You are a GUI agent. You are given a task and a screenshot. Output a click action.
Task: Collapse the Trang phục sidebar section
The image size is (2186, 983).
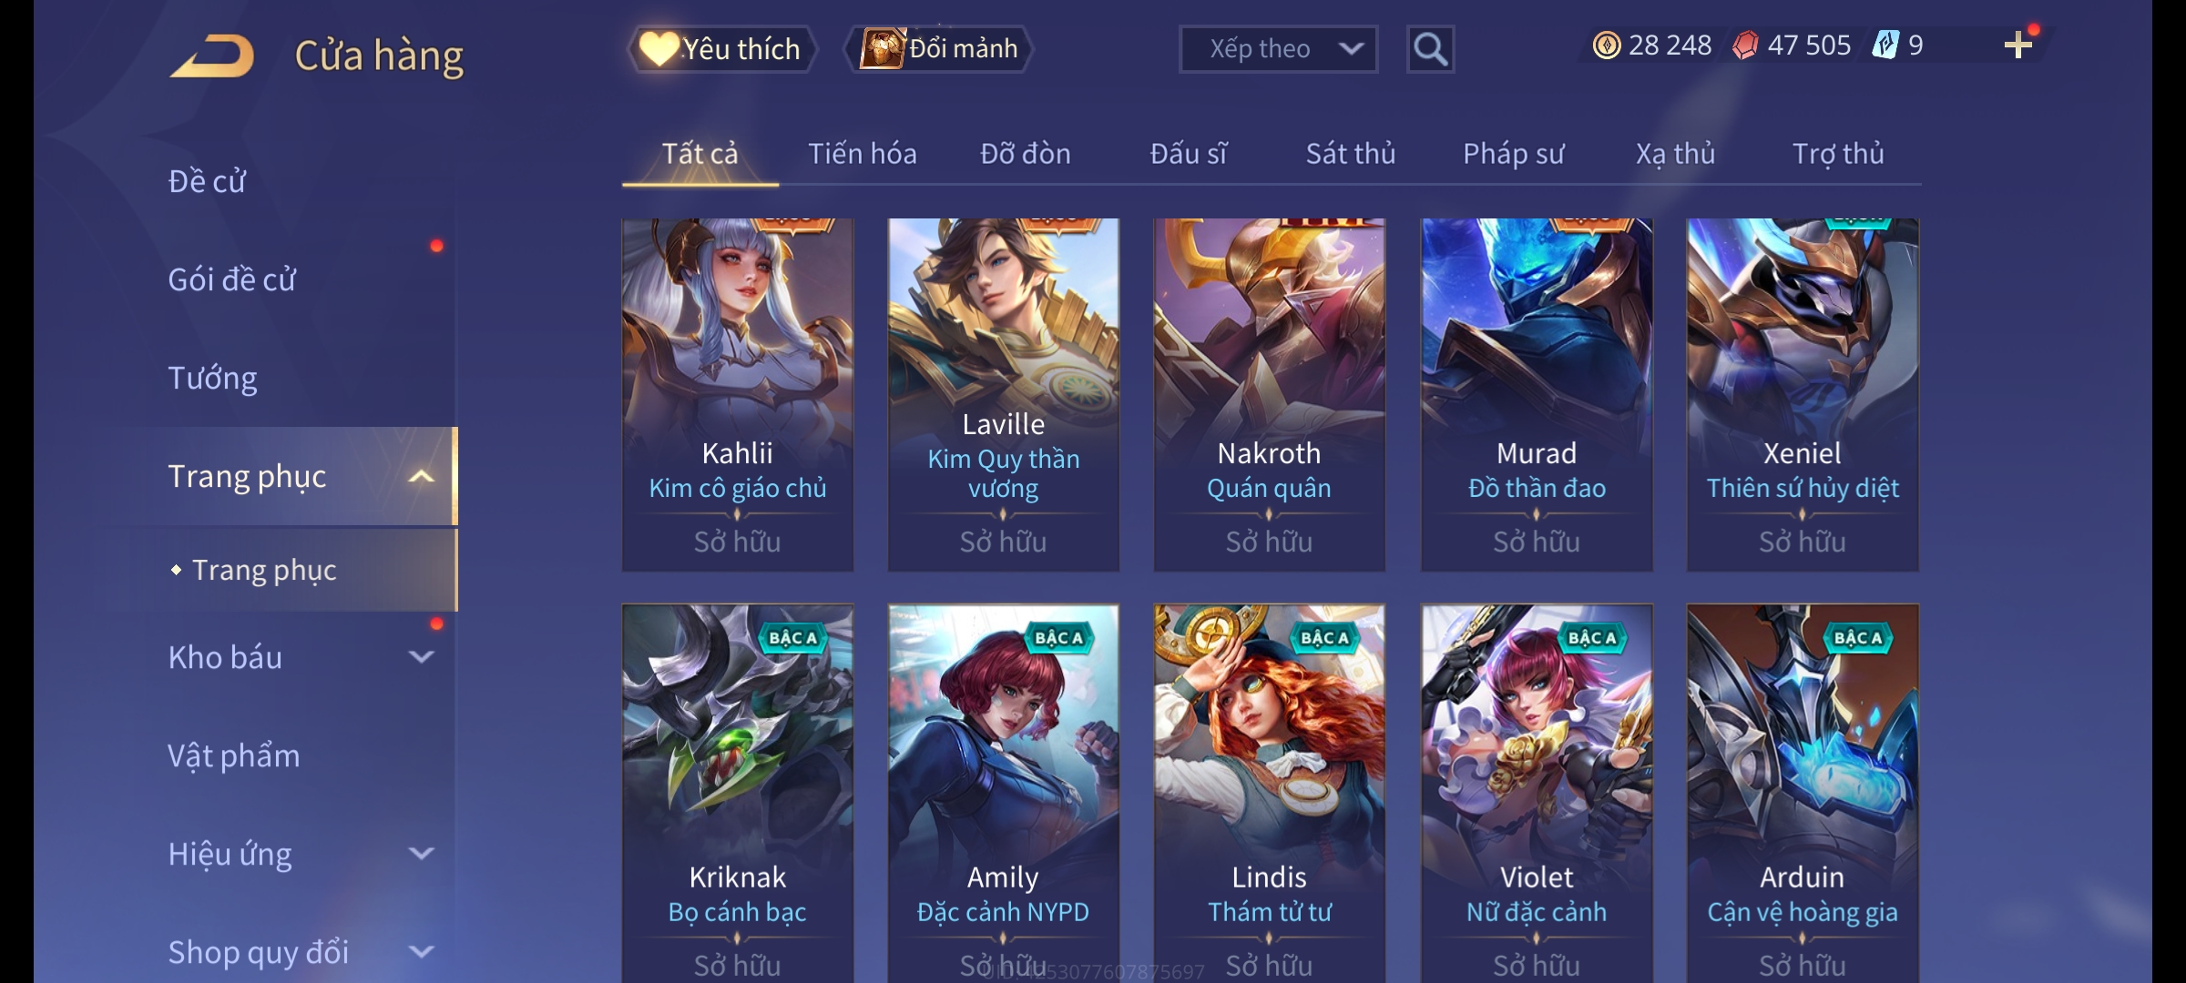click(x=421, y=476)
